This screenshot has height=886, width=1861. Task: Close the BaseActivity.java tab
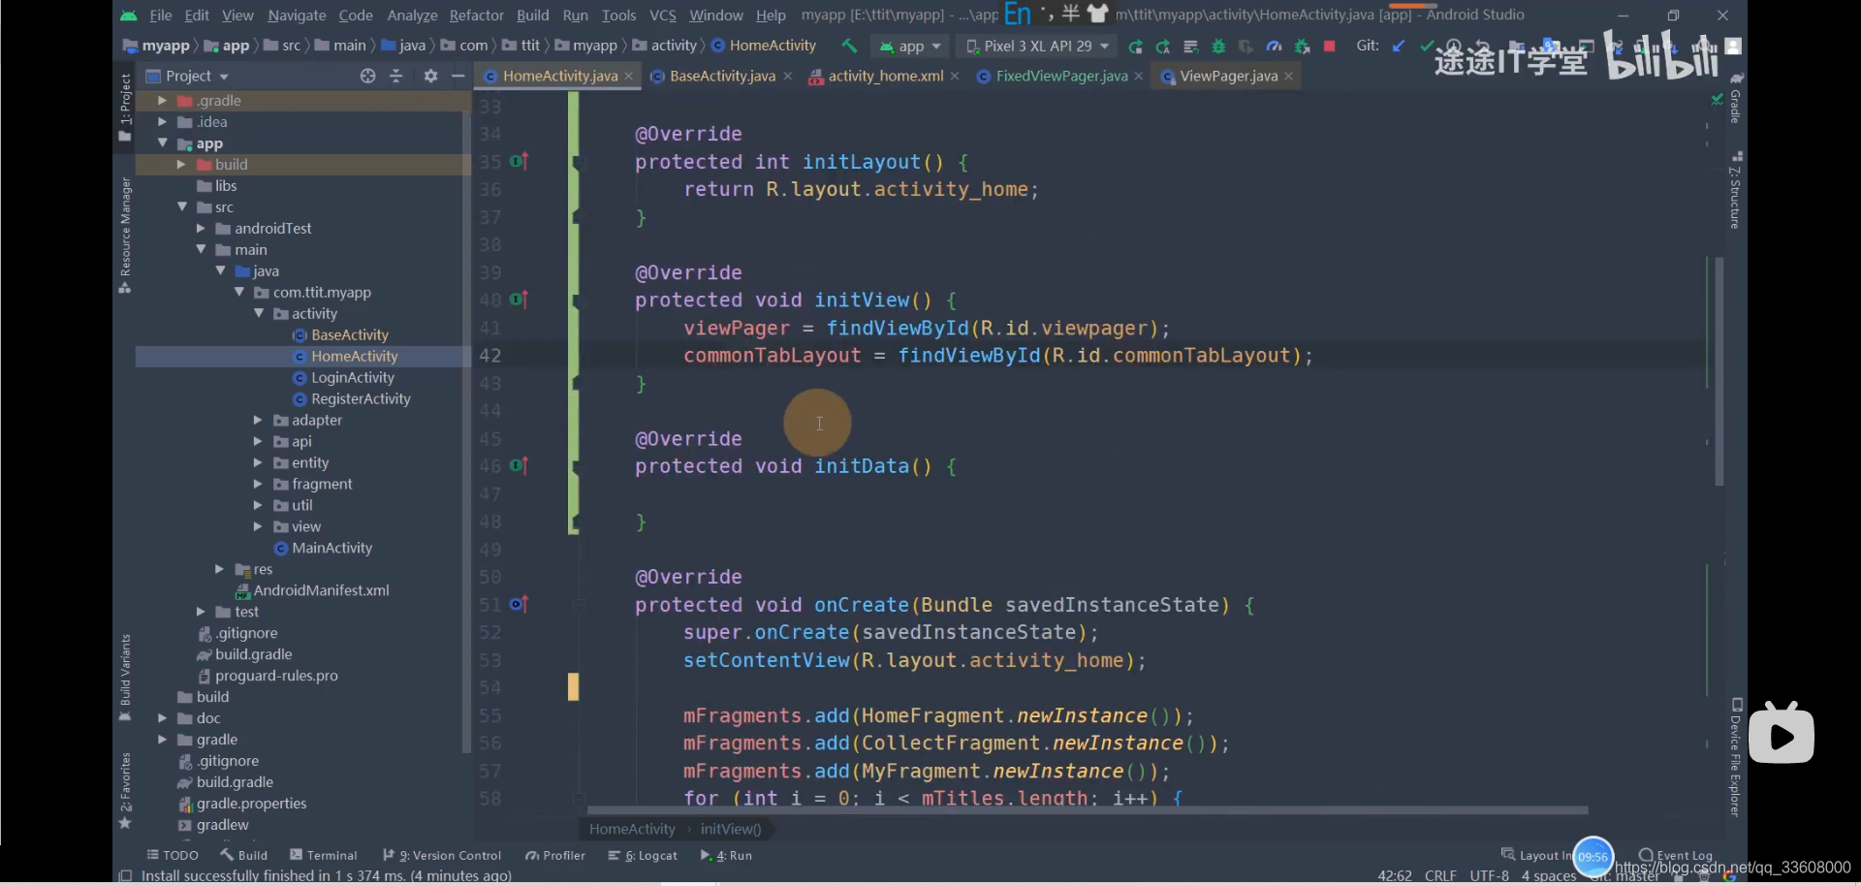pyautogui.click(x=787, y=76)
